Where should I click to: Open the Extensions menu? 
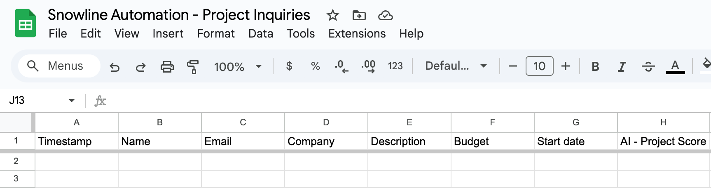(357, 33)
